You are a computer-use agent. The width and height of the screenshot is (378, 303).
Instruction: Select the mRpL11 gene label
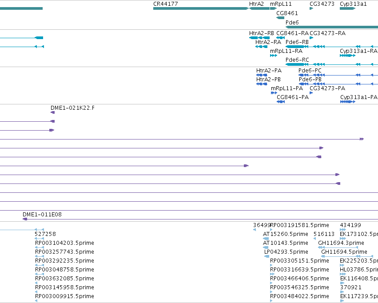click(281, 4)
